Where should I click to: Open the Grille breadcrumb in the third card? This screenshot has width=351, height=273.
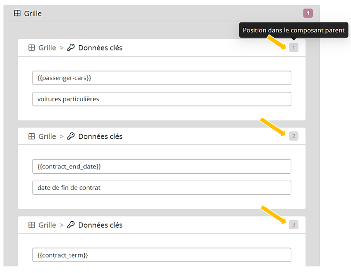tap(47, 225)
